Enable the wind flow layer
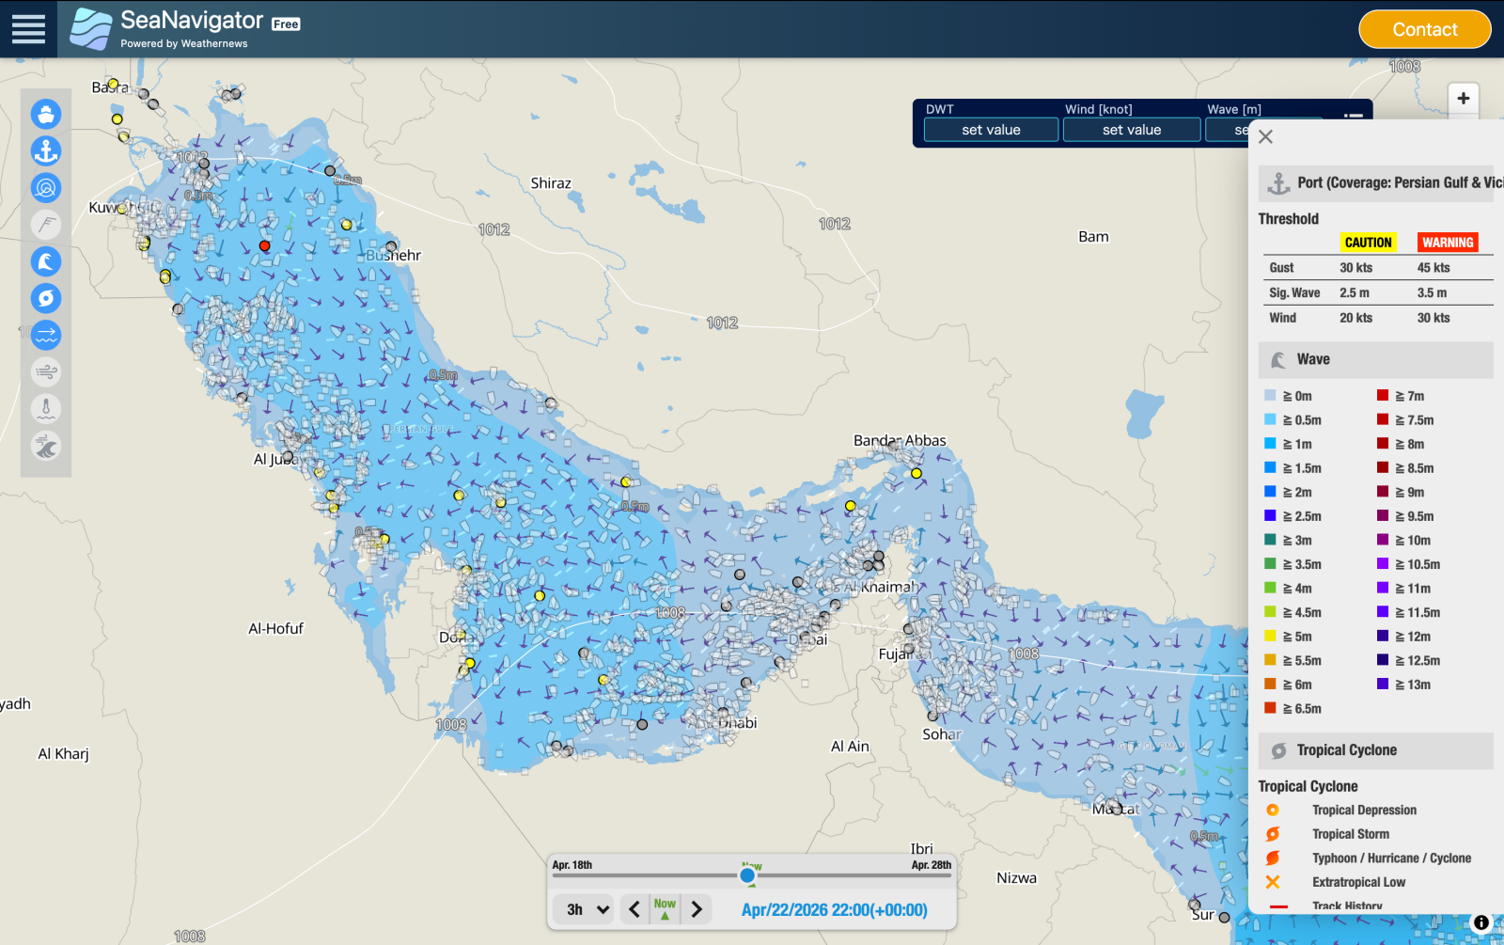 click(x=46, y=371)
